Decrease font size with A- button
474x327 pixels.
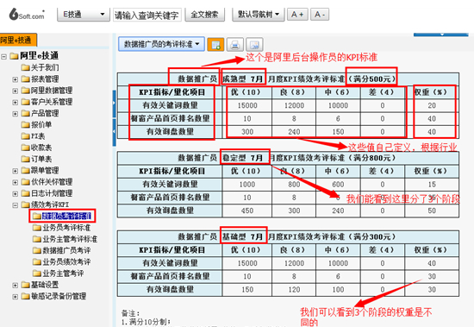coord(320,14)
